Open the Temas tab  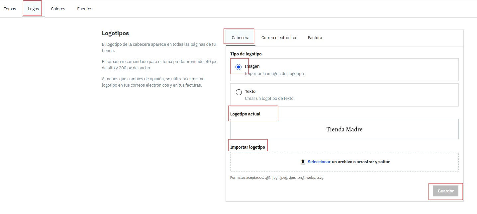[10, 9]
